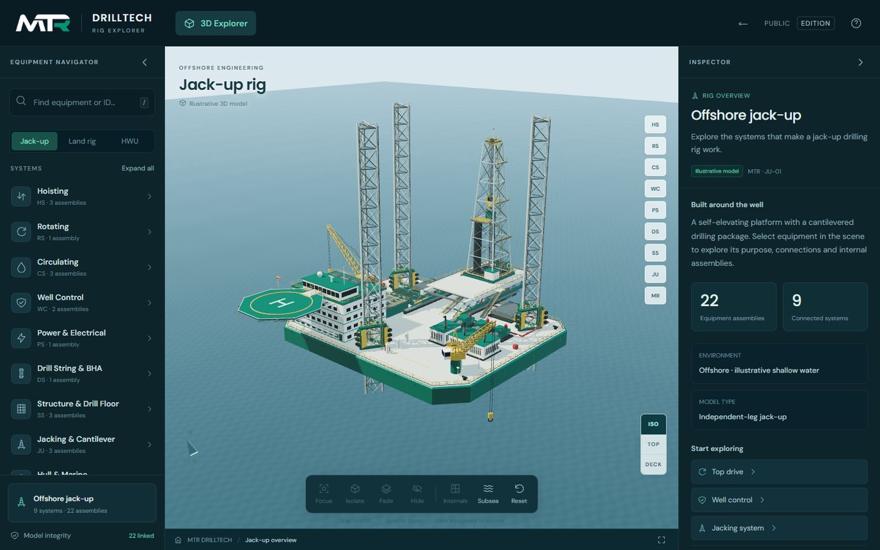Click the Power & Electrical bolt icon
The width and height of the screenshot is (880, 550).
tap(21, 338)
